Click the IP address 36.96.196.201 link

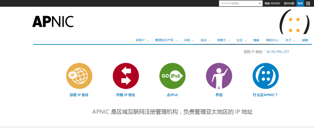[x=277, y=52]
